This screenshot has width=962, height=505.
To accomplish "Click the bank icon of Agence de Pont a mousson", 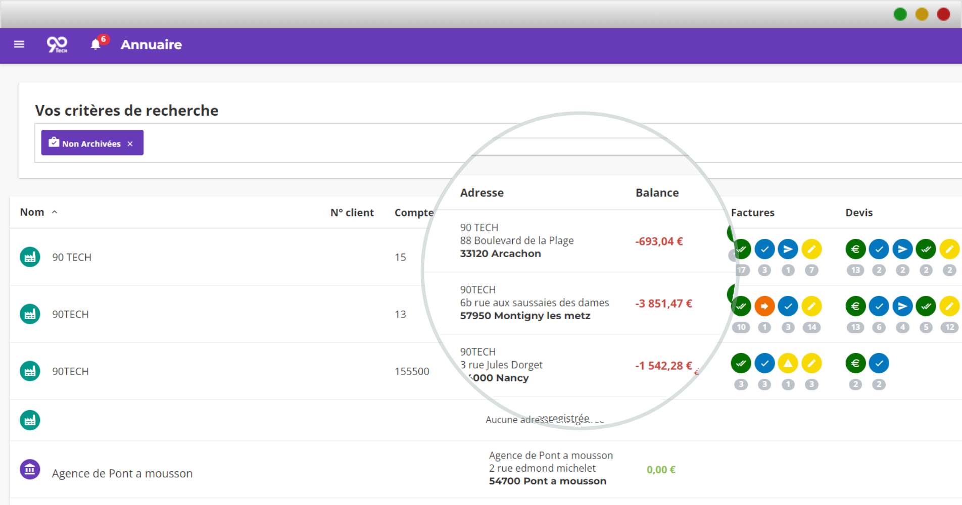I will point(30,469).
